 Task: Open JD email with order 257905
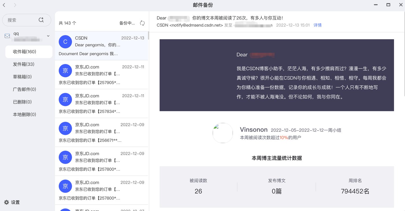101,75
